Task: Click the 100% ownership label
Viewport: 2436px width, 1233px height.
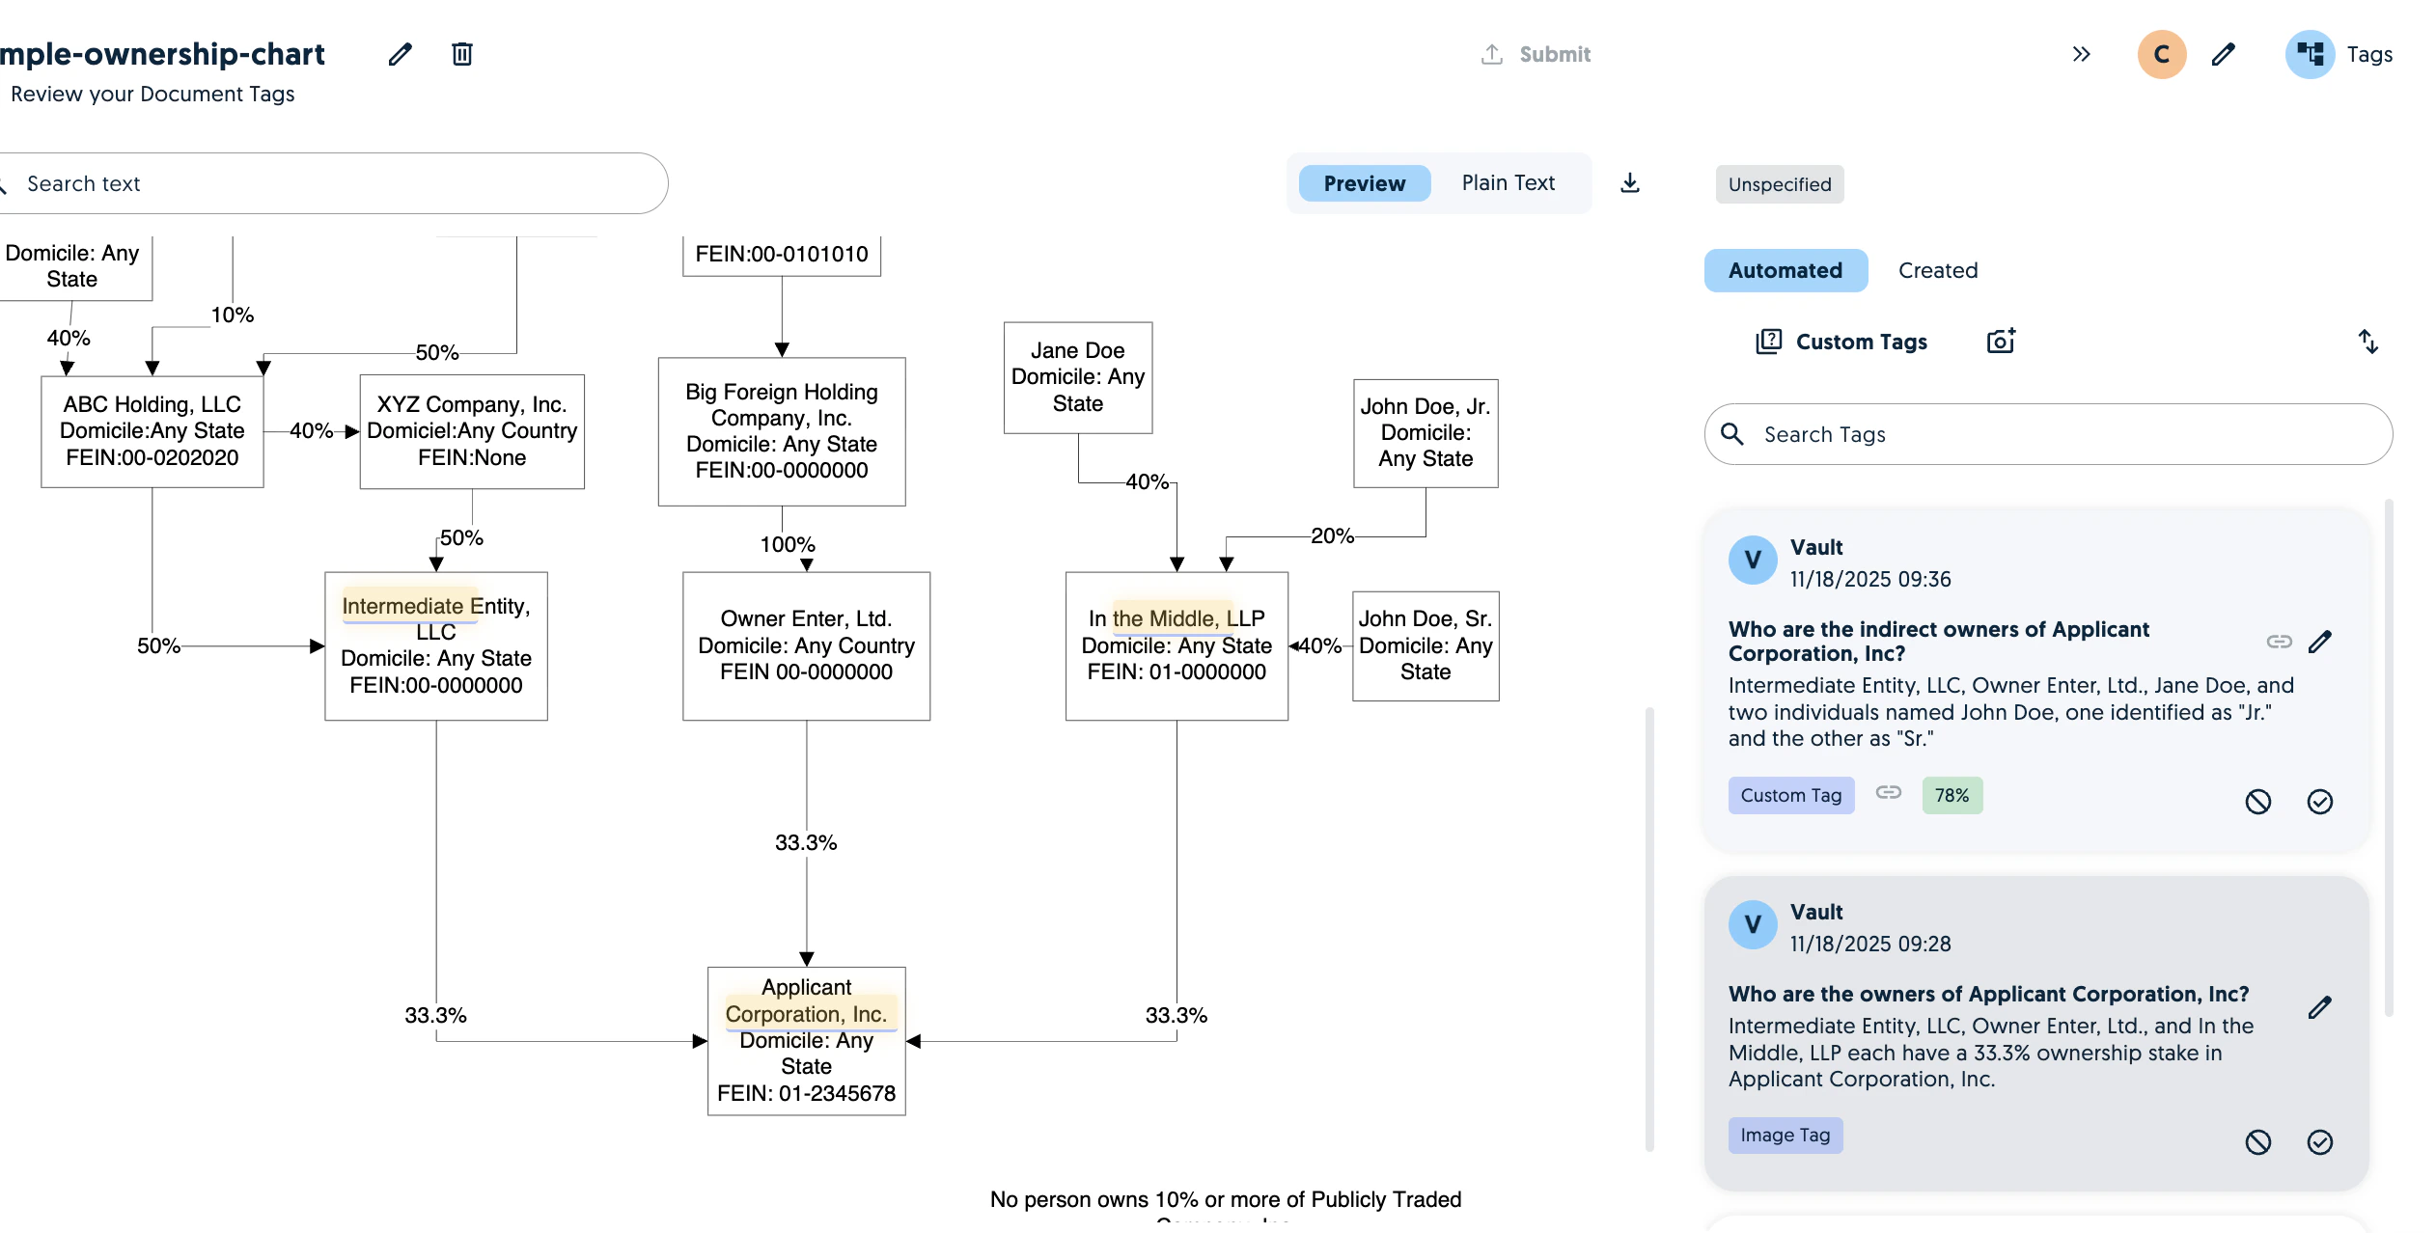Action: pyautogui.click(x=788, y=544)
